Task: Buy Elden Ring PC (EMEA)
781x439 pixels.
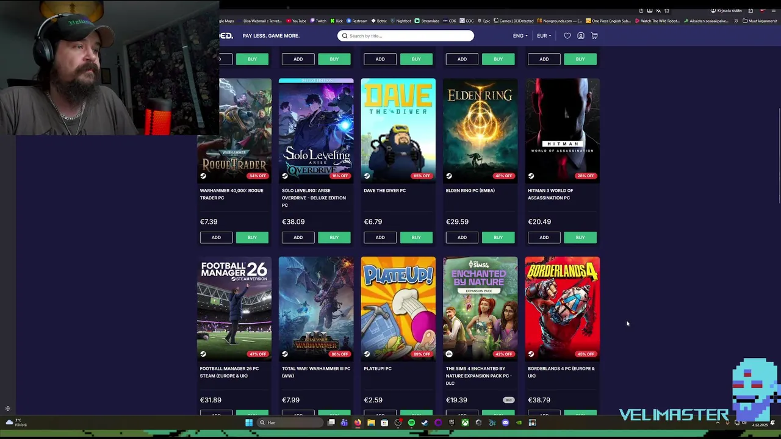Action: pyautogui.click(x=498, y=237)
